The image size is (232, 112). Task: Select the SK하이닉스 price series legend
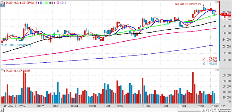[x=12, y=3]
